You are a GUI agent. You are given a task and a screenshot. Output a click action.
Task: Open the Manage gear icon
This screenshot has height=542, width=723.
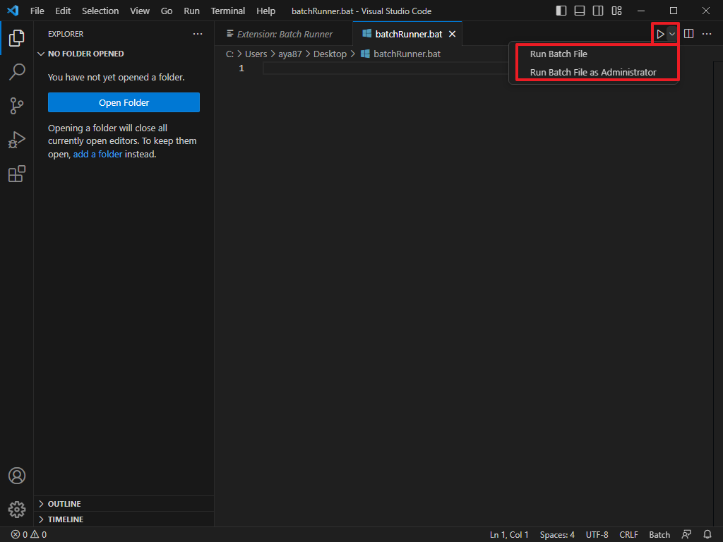(x=17, y=510)
